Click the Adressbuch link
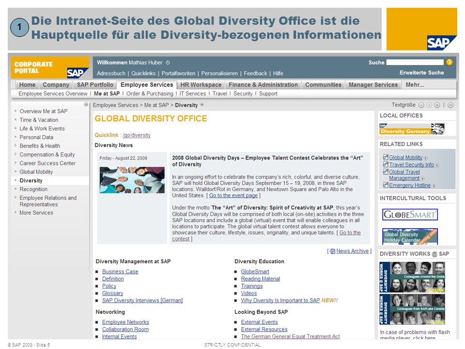The height and width of the screenshot is (349, 465). [x=111, y=73]
